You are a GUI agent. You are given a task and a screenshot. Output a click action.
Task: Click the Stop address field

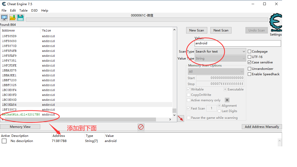click(220, 84)
